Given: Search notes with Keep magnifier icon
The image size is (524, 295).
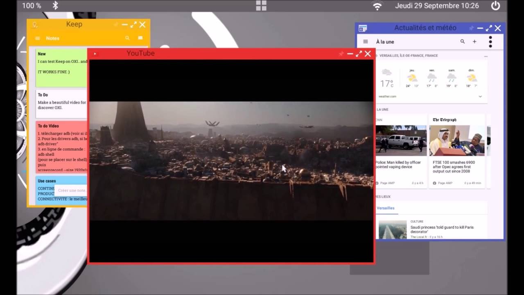Looking at the screenshot, I should click(127, 38).
